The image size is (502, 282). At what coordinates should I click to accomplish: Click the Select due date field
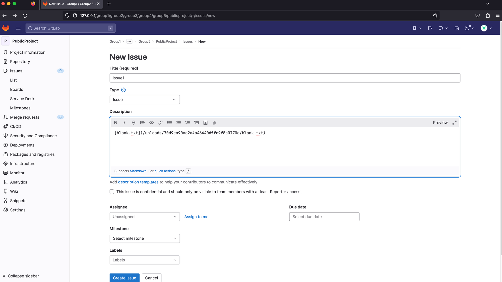[324, 217]
